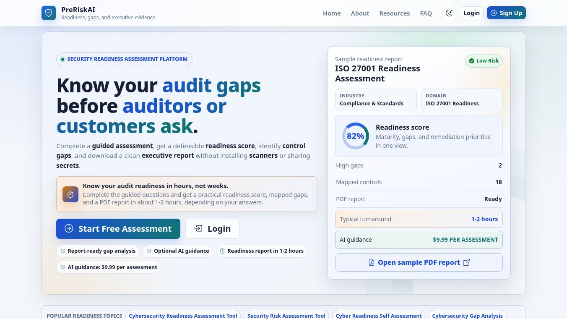Select the Cyber Readiness Self Assessment topic
Image resolution: width=567 pixels, height=319 pixels.
pyautogui.click(x=379, y=316)
